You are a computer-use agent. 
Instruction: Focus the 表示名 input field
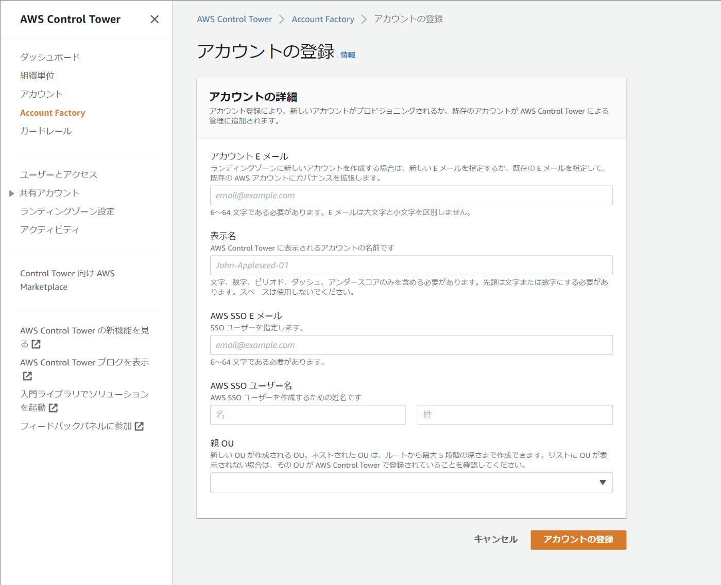(x=411, y=265)
